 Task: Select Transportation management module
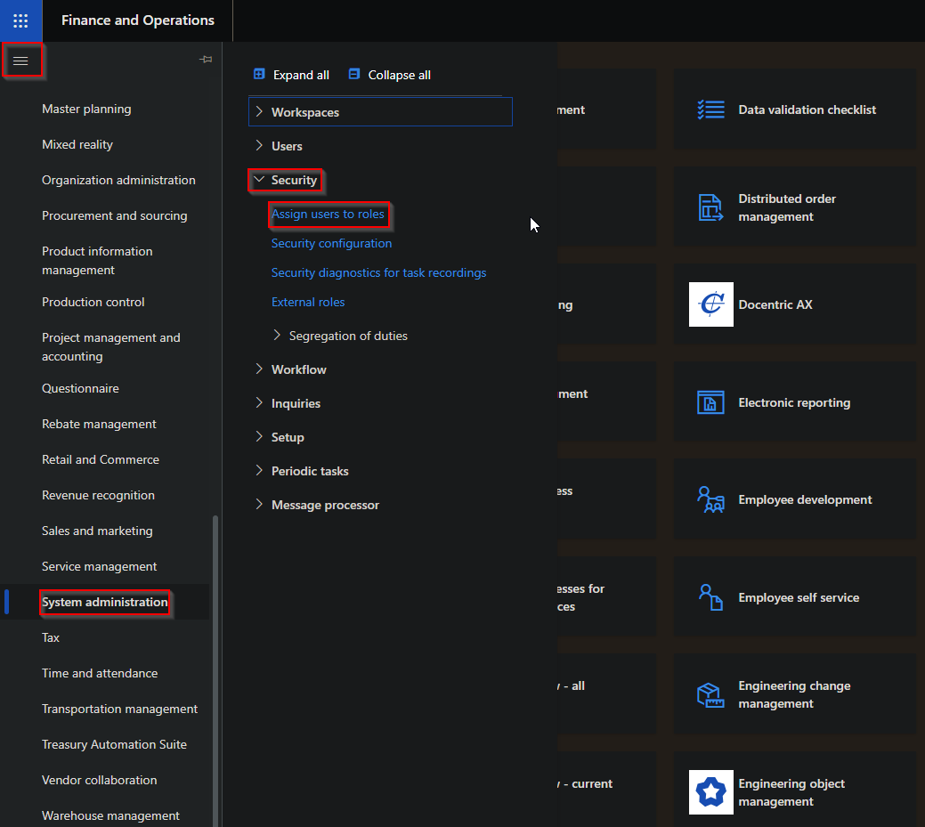pyautogui.click(x=120, y=709)
